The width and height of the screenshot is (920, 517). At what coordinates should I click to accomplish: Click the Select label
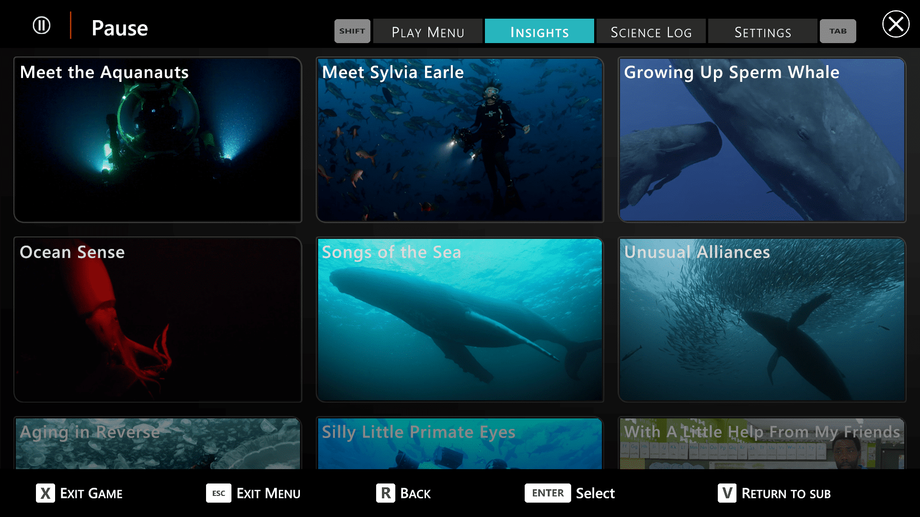click(x=595, y=494)
